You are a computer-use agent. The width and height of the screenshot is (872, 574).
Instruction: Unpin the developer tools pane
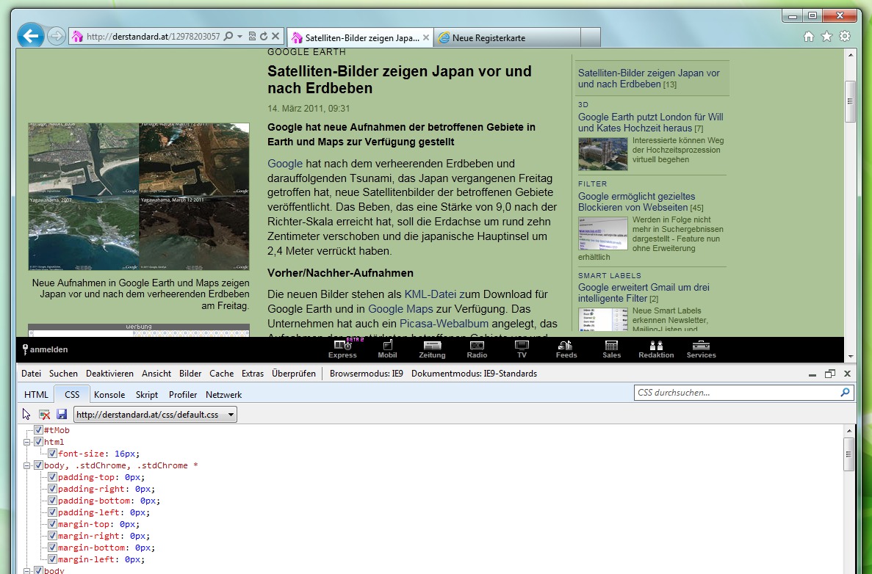(829, 374)
